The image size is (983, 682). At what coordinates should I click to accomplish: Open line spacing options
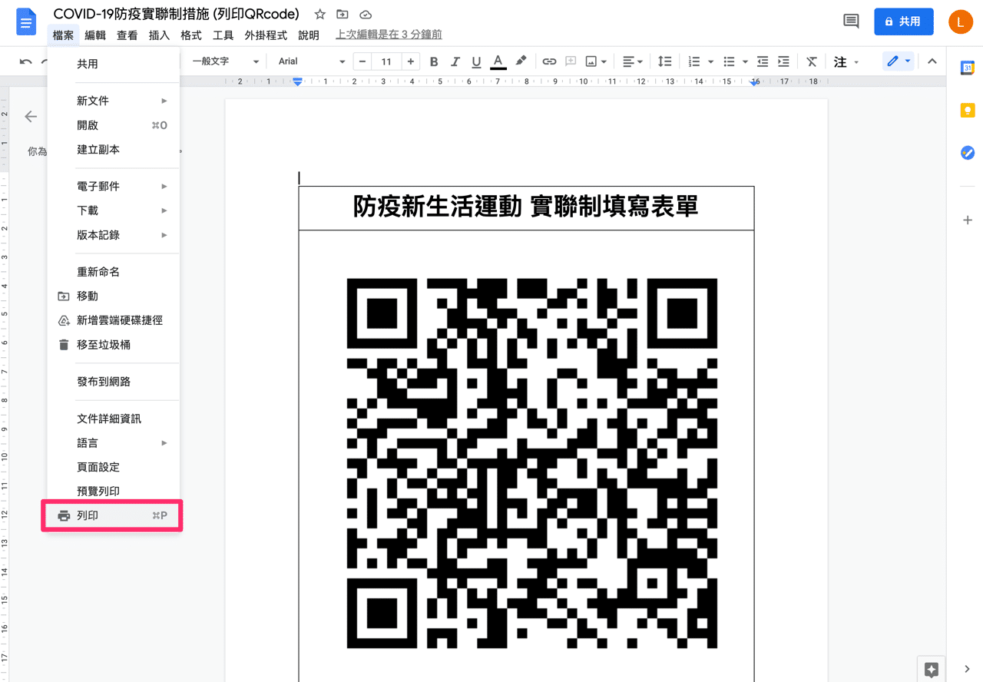coord(665,61)
